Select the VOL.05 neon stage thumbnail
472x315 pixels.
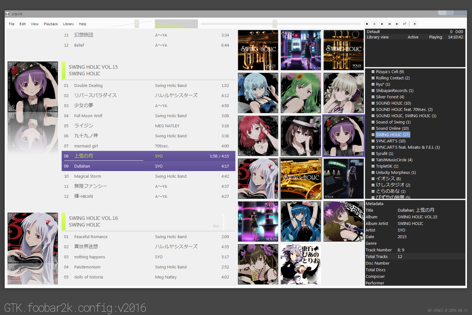[258, 221]
